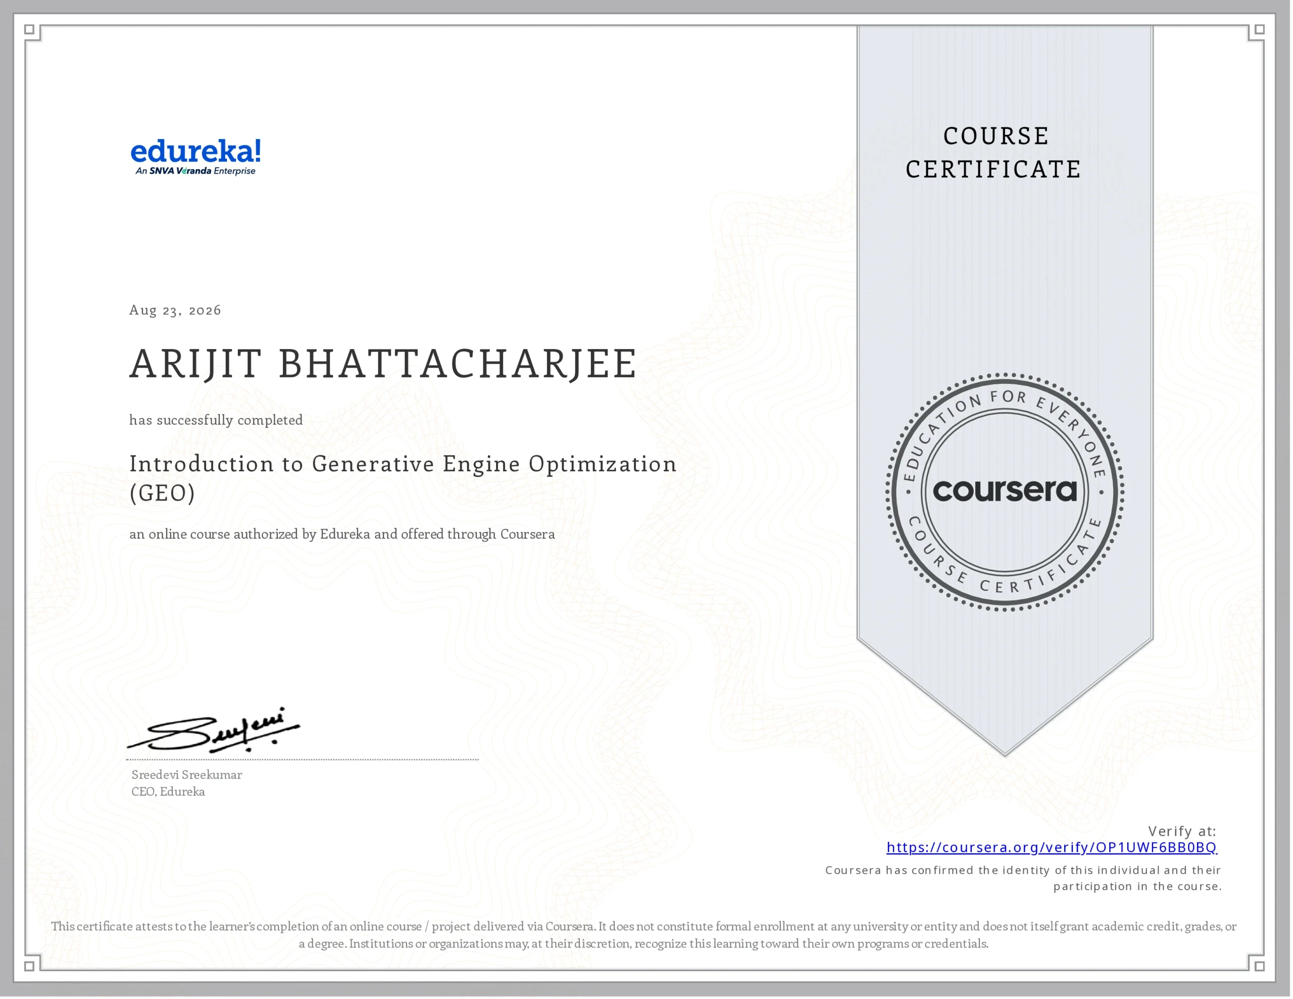Click the name 'ARIJIT BHATTACHARJEE'

(x=383, y=364)
